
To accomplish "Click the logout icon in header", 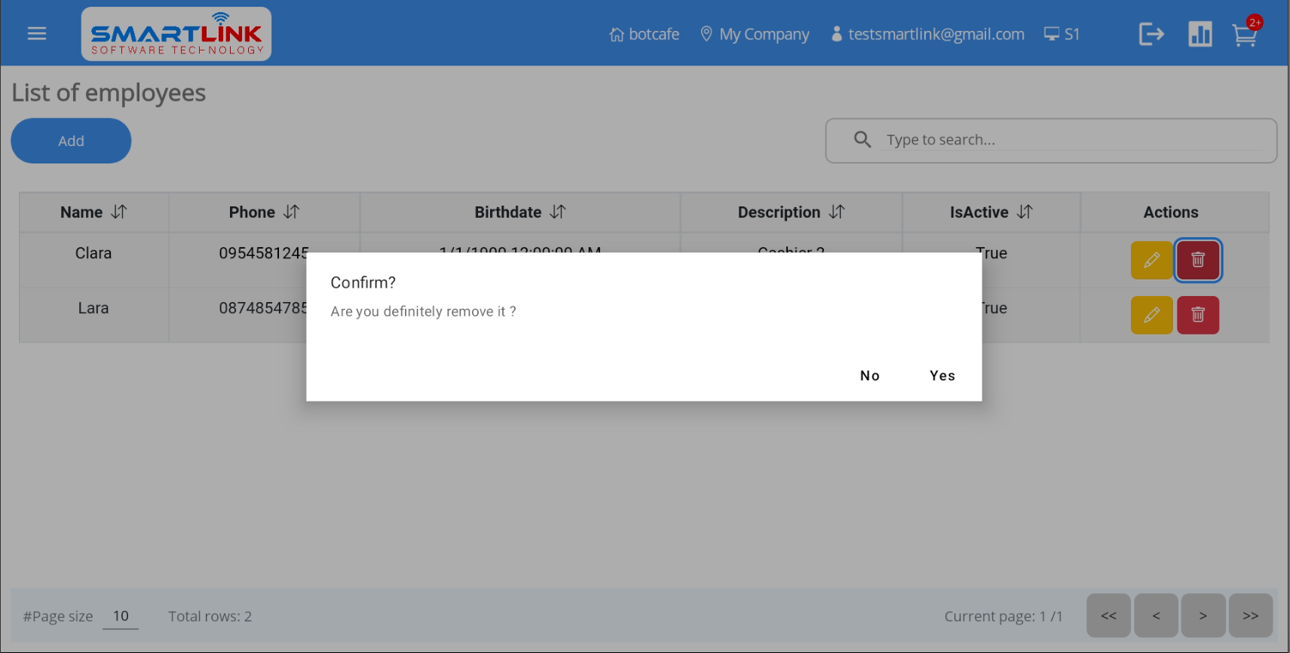I will click(1151, 34).
